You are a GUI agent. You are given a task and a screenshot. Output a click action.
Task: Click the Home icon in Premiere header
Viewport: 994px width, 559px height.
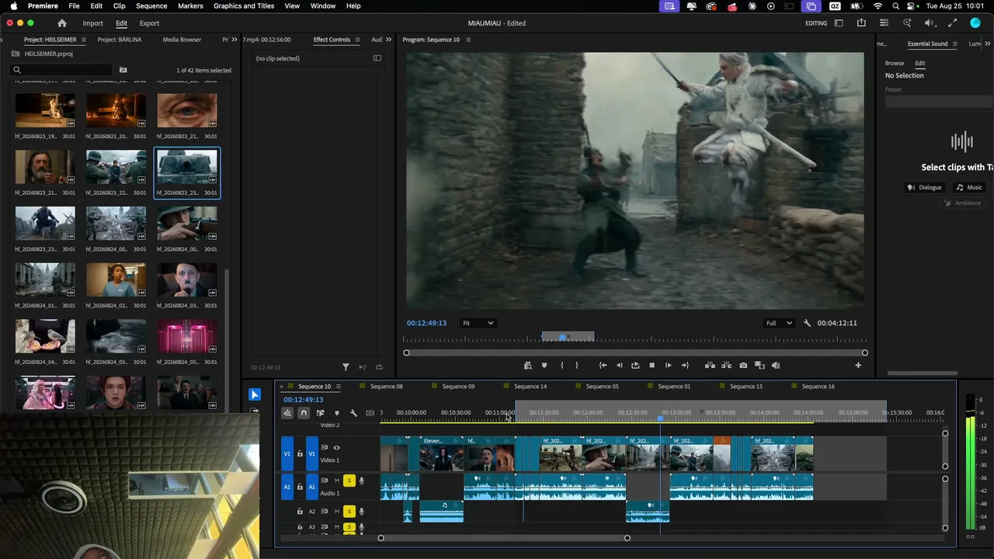(62, 23)
